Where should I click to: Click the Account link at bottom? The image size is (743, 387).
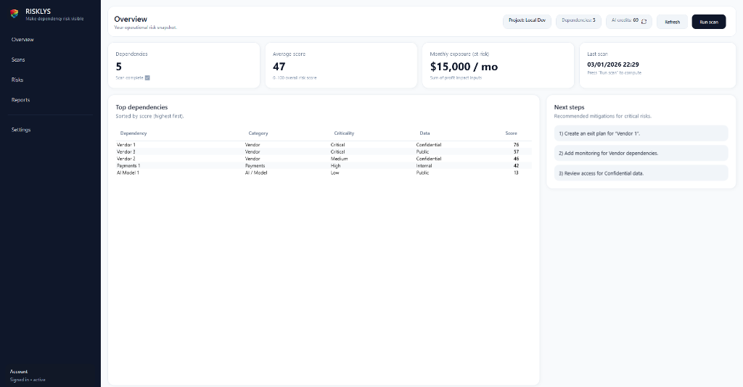click(19, 371)
